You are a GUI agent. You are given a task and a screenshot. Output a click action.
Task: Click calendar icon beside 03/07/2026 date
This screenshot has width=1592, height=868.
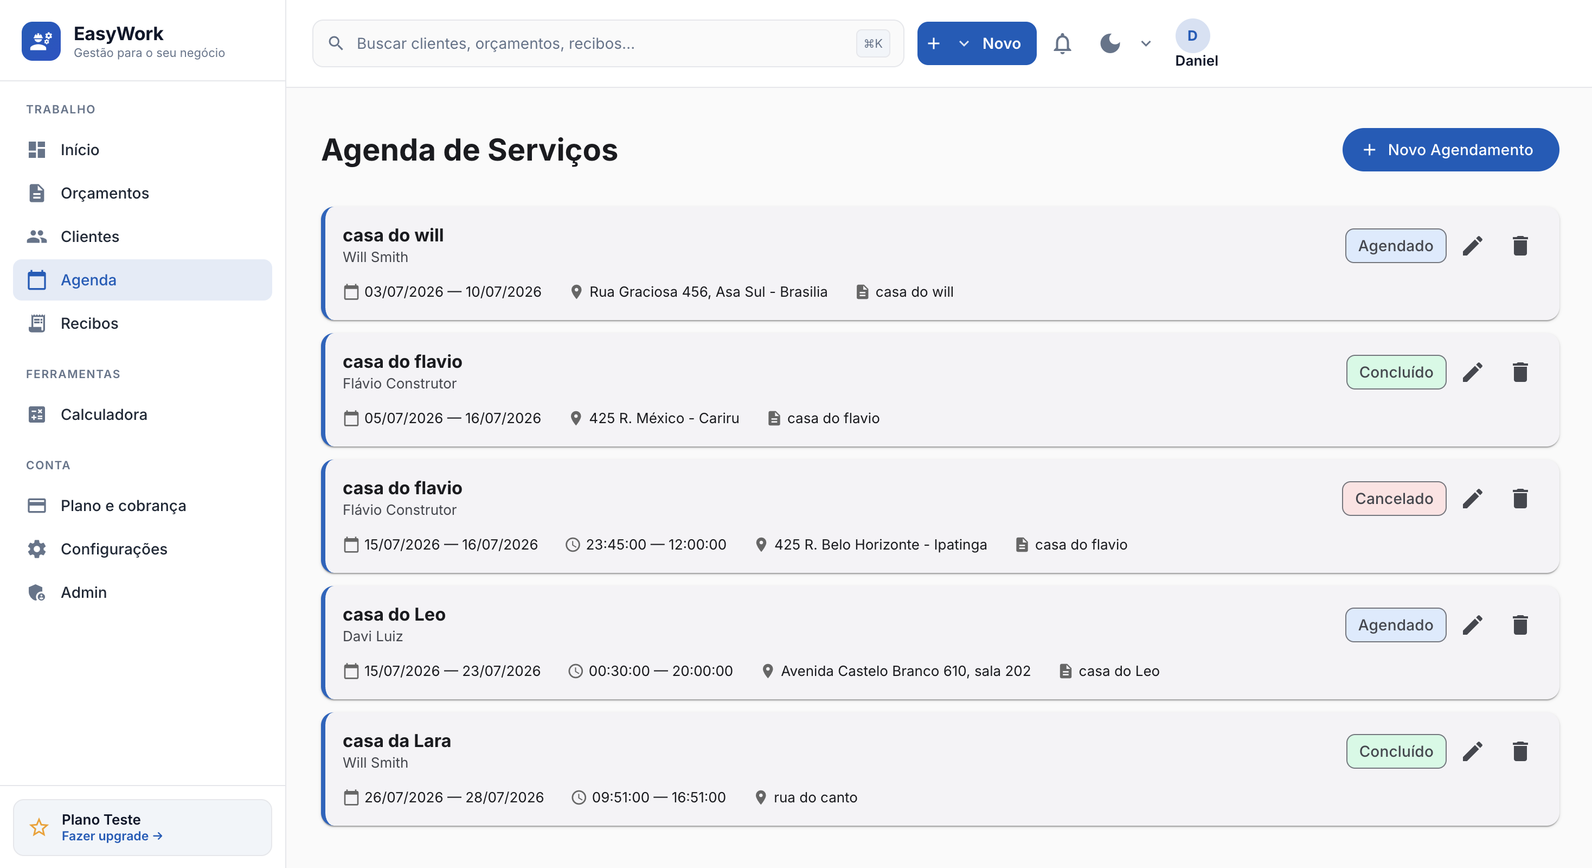point(351,292)
